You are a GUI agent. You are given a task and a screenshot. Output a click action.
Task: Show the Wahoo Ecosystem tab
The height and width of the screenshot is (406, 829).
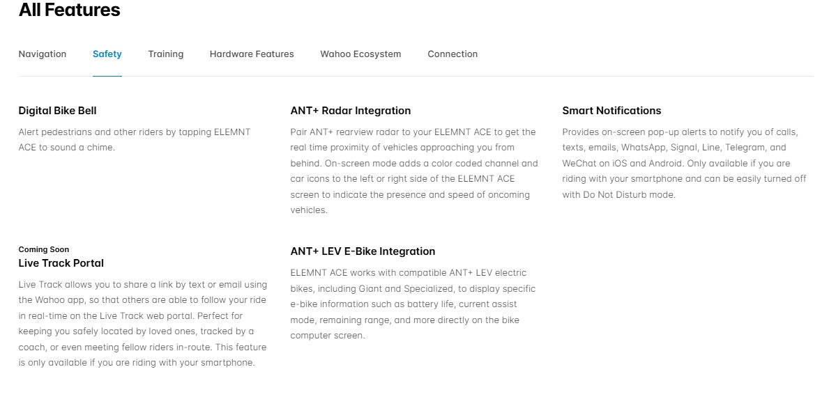tap(360, 54)
